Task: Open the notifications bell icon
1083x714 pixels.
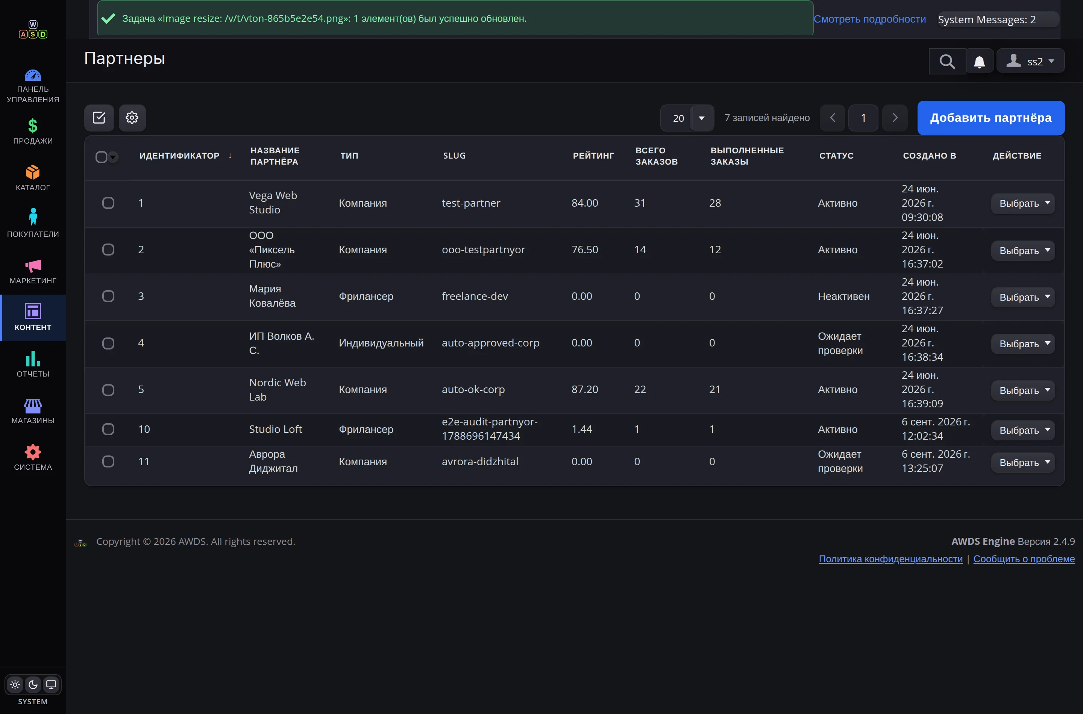Action: [980, 62]
